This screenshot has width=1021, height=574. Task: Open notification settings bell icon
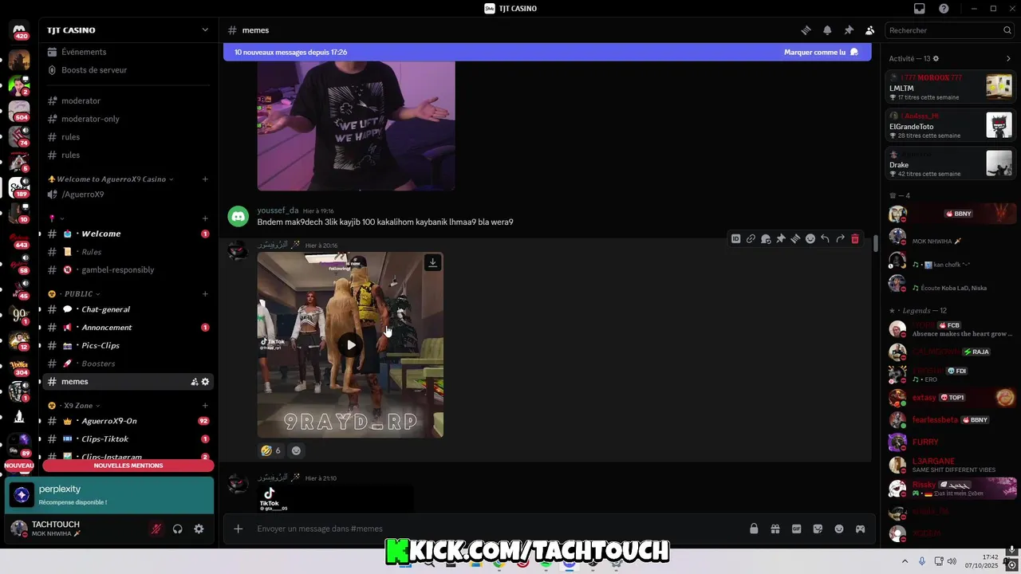tap(827, 30)
